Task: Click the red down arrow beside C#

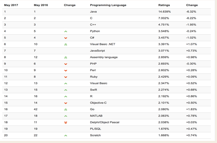Action: (66, 38)
